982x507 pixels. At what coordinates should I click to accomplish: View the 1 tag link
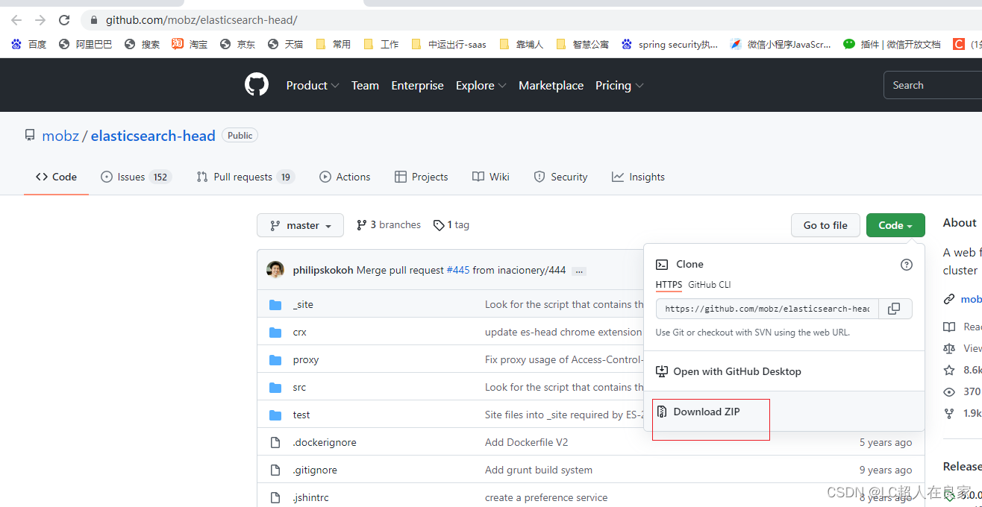tap(451, 225)
